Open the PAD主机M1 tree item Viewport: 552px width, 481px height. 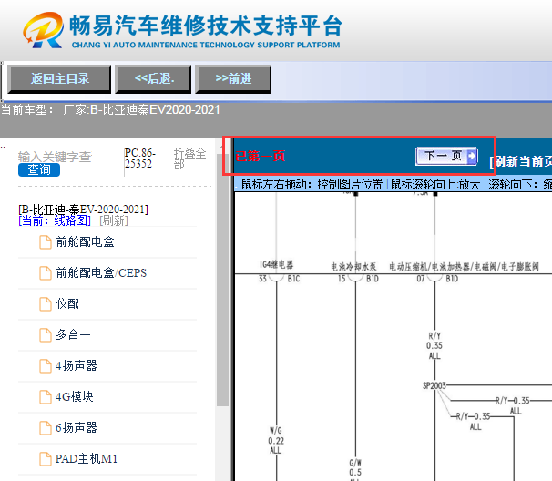click(x=87, y=458)
